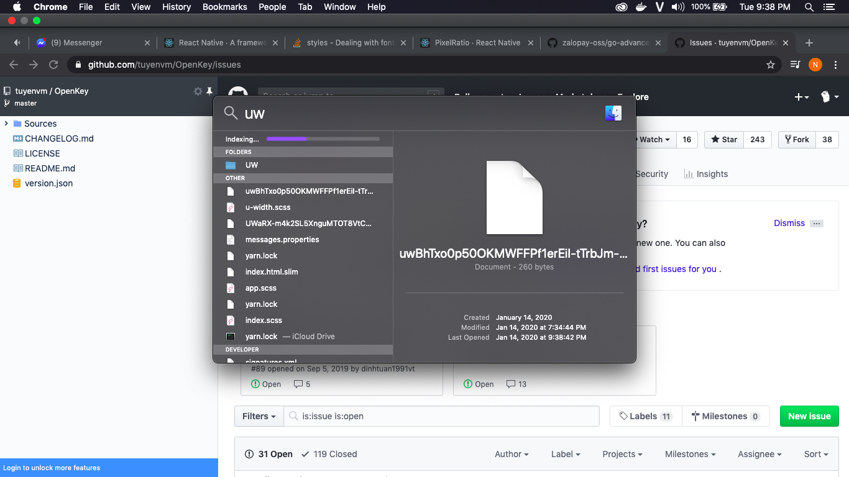Select the u-width.scss result
849x477 pixels.
point(303,207)
